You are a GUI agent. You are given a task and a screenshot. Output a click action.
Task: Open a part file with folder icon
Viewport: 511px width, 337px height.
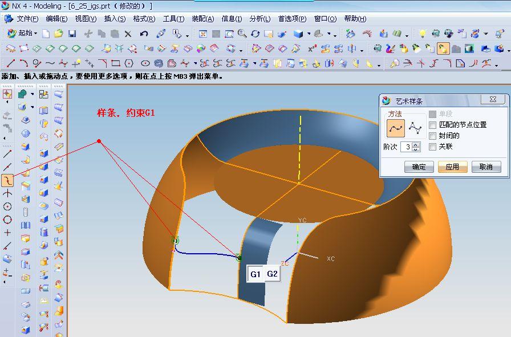point(59,34)
